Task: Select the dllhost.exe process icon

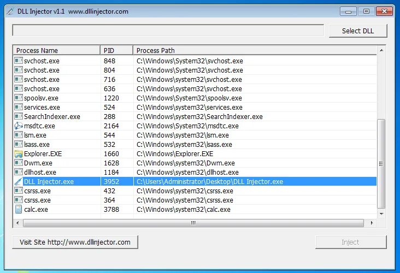Action: click(x=19, y=172)
